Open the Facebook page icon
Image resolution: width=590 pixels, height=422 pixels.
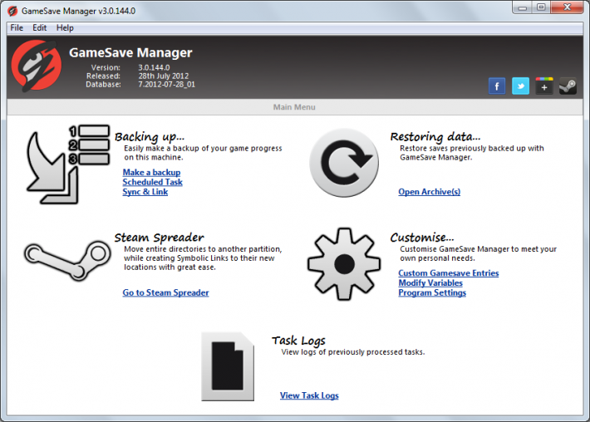tap(497, 86)
